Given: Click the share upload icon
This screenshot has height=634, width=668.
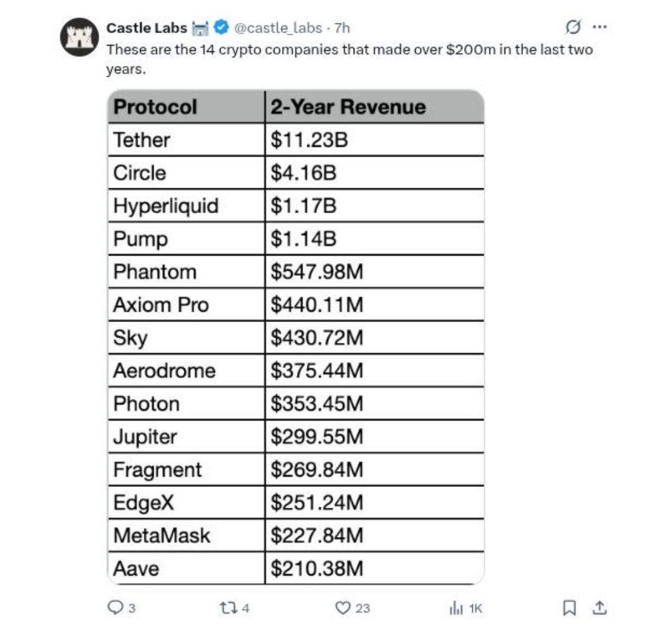Looking at the screenshot, I should click(600, 607).
